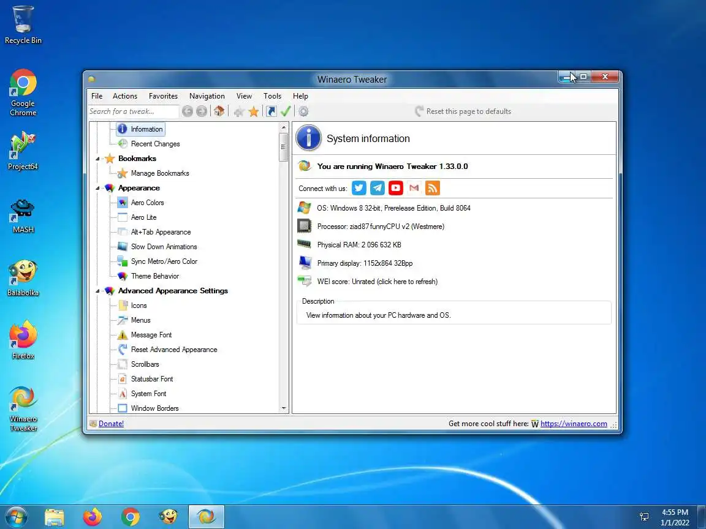Open the Favorites menu
The width and height of the screenshot is (706, 529).
point(163,96)
